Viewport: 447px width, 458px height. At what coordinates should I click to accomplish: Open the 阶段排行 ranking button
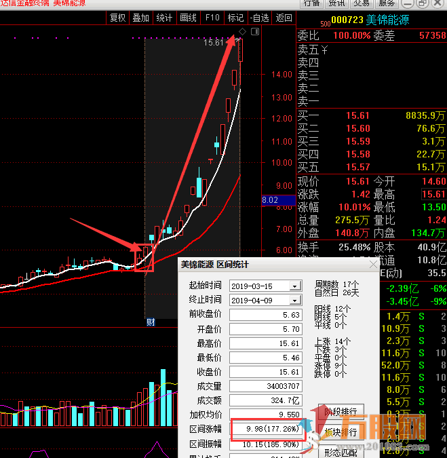pos(341,412)
